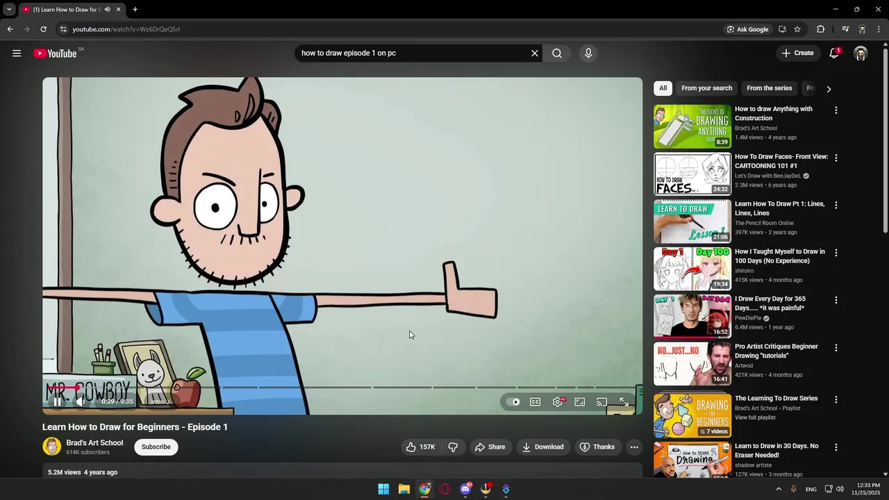
Task: Start voice search with the microphone
Action: pos(588,53)
